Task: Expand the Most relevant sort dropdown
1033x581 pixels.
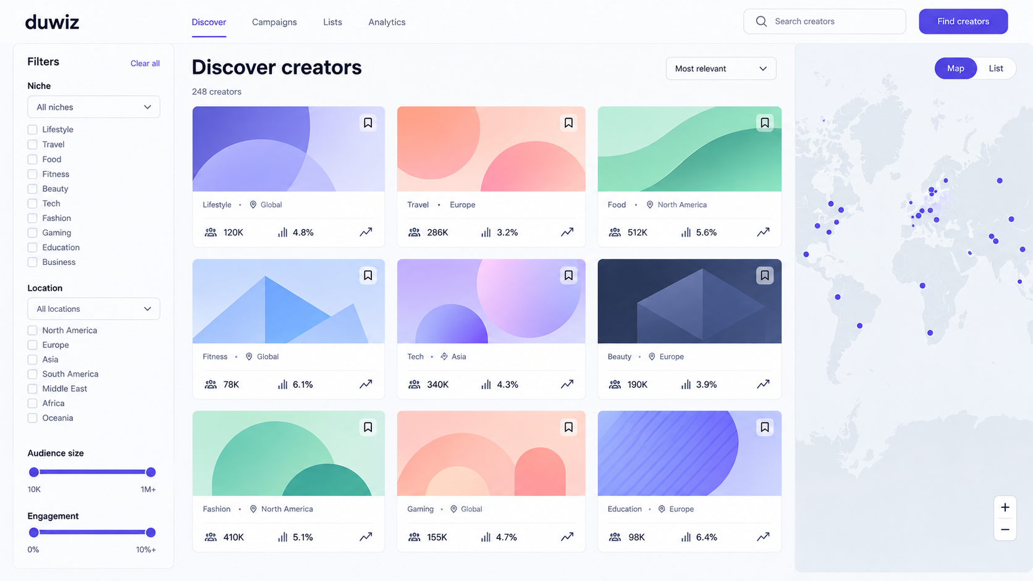Action: 721,69
